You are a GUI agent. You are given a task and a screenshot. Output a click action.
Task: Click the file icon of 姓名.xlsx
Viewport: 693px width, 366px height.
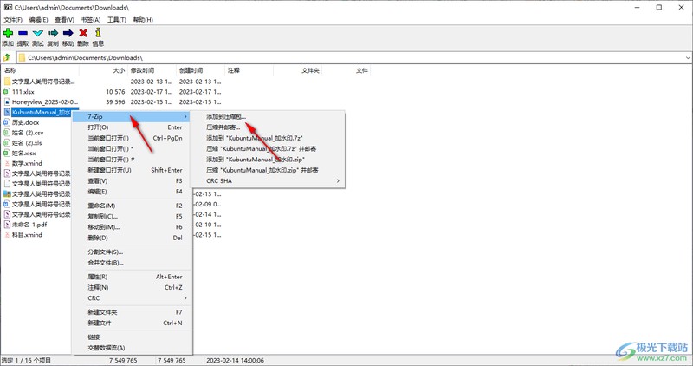(x=7, y=153)
